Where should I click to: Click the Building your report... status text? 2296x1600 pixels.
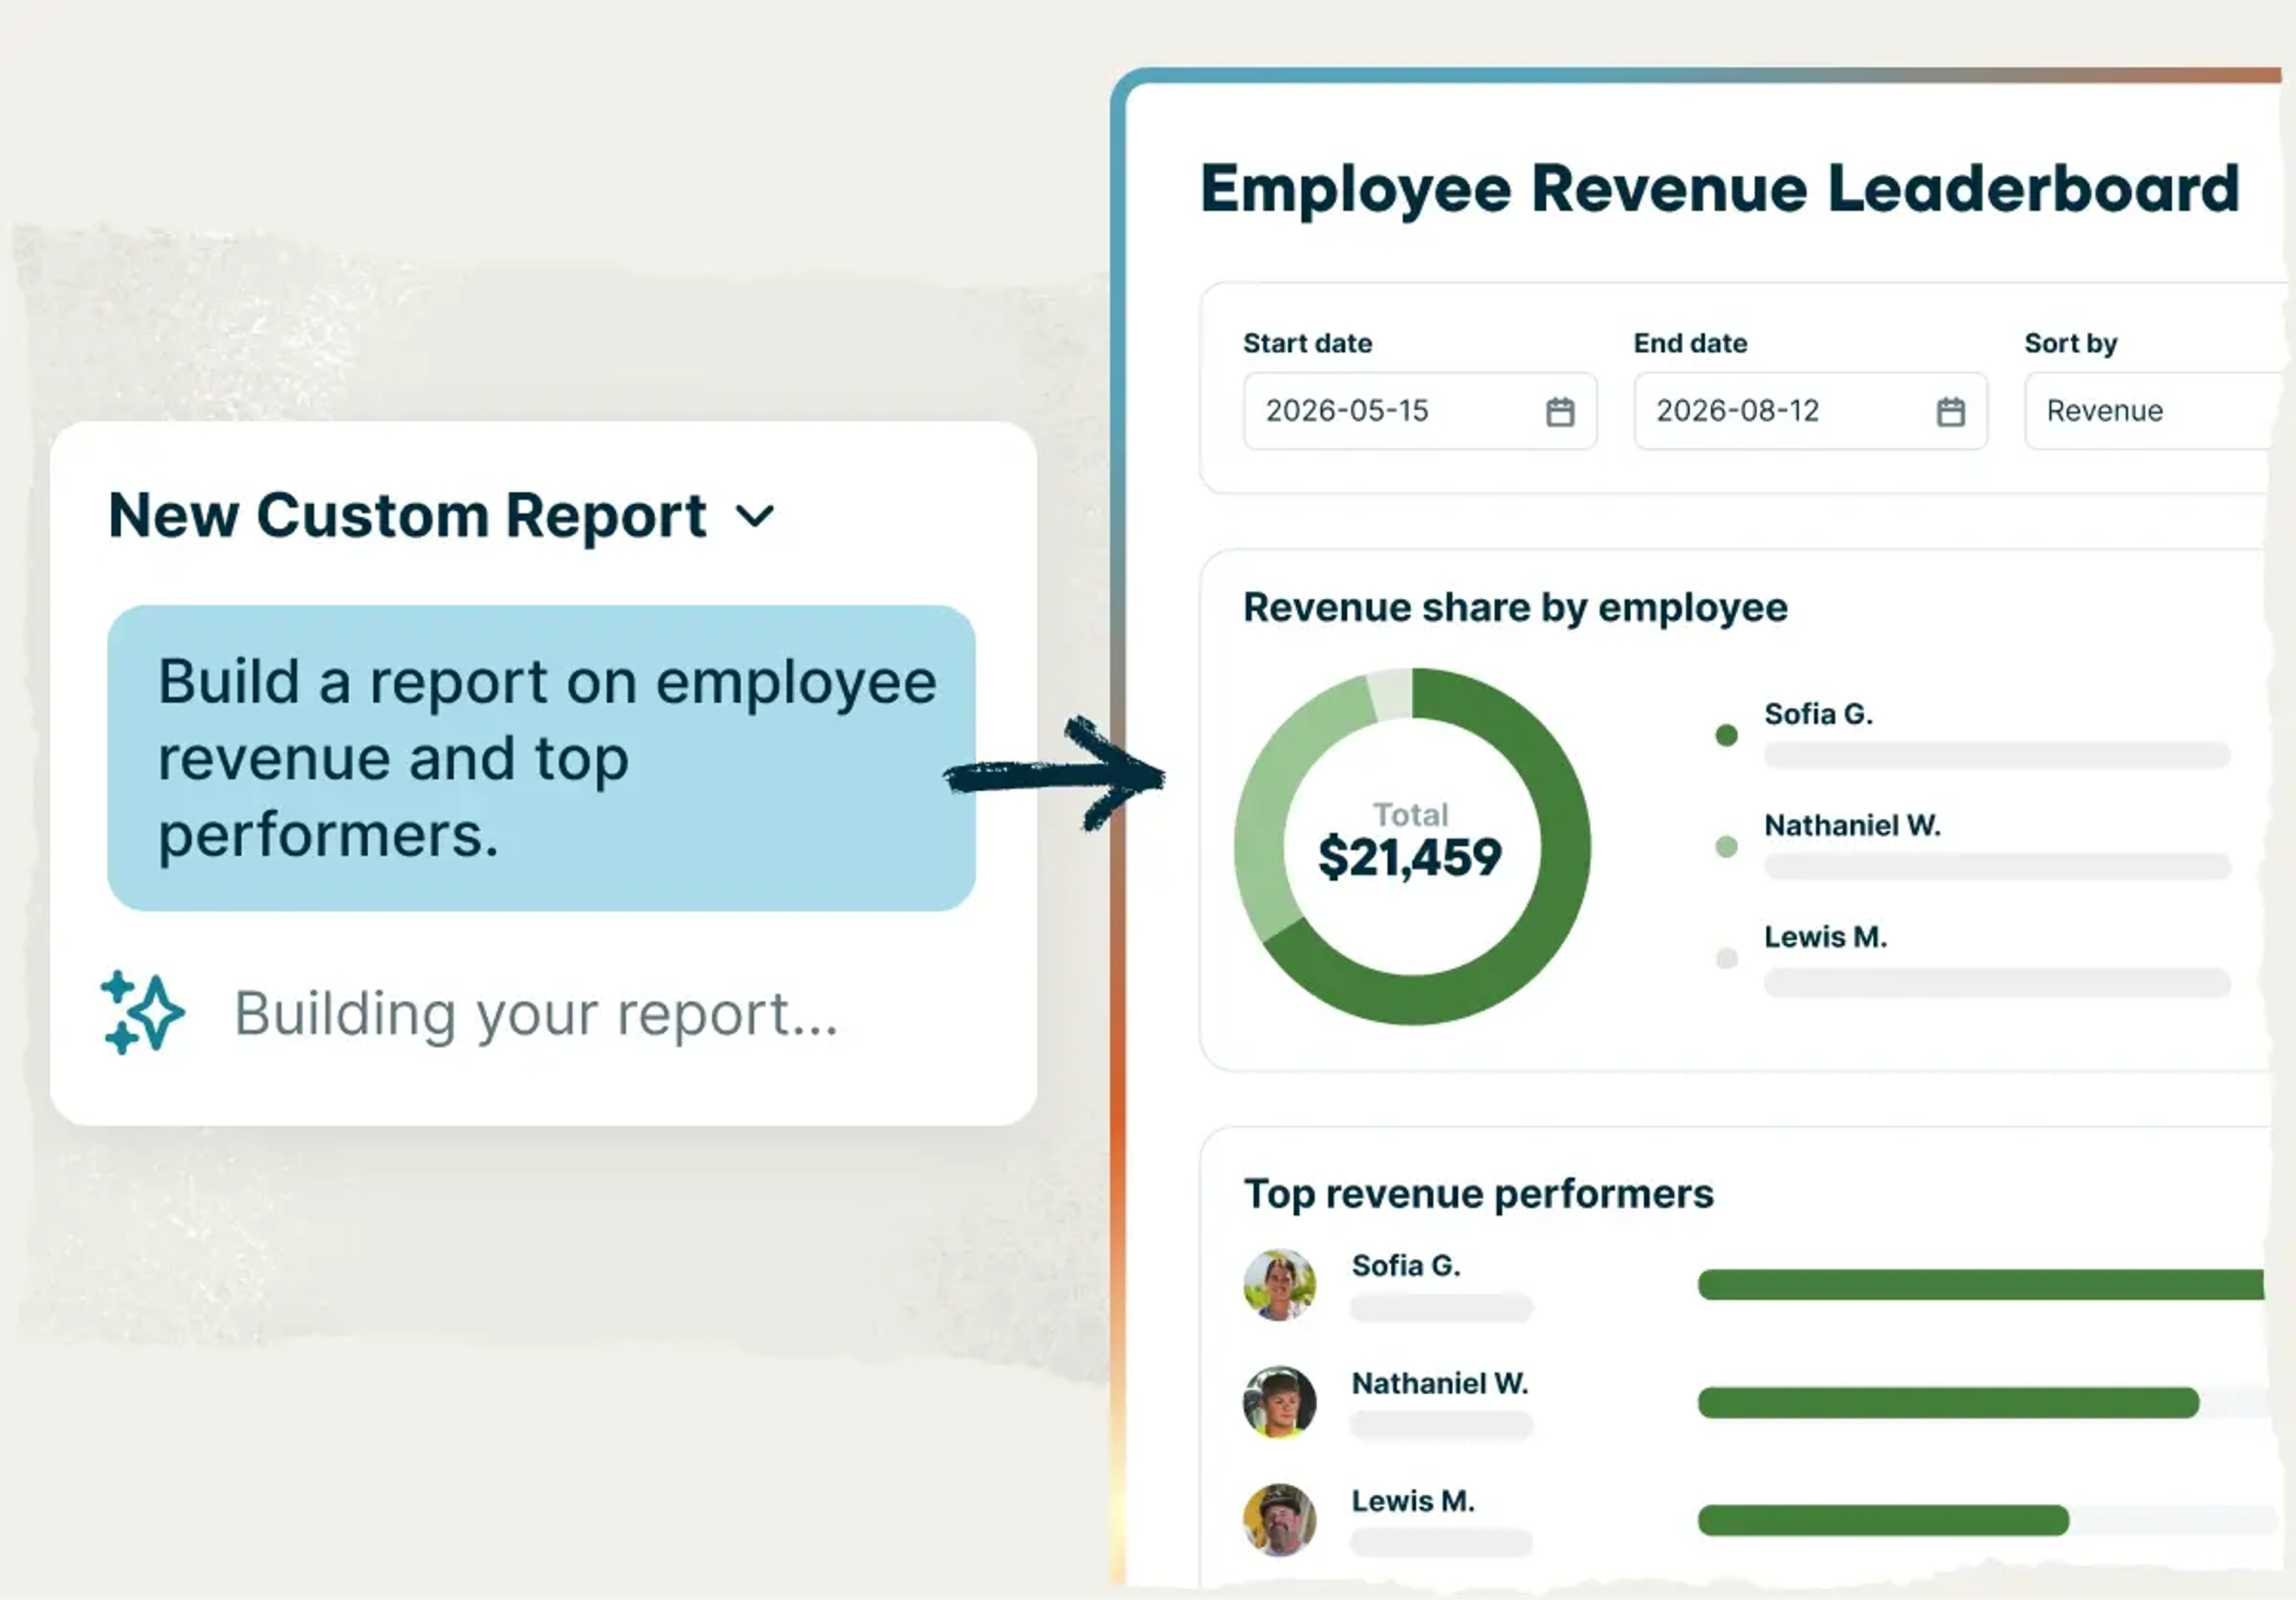[x=536, y=1014]
